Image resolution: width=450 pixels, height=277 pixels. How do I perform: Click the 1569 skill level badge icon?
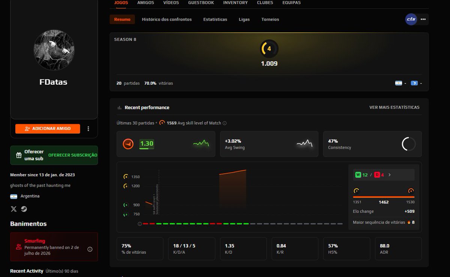pyautogui.click(x=162, y=123)
